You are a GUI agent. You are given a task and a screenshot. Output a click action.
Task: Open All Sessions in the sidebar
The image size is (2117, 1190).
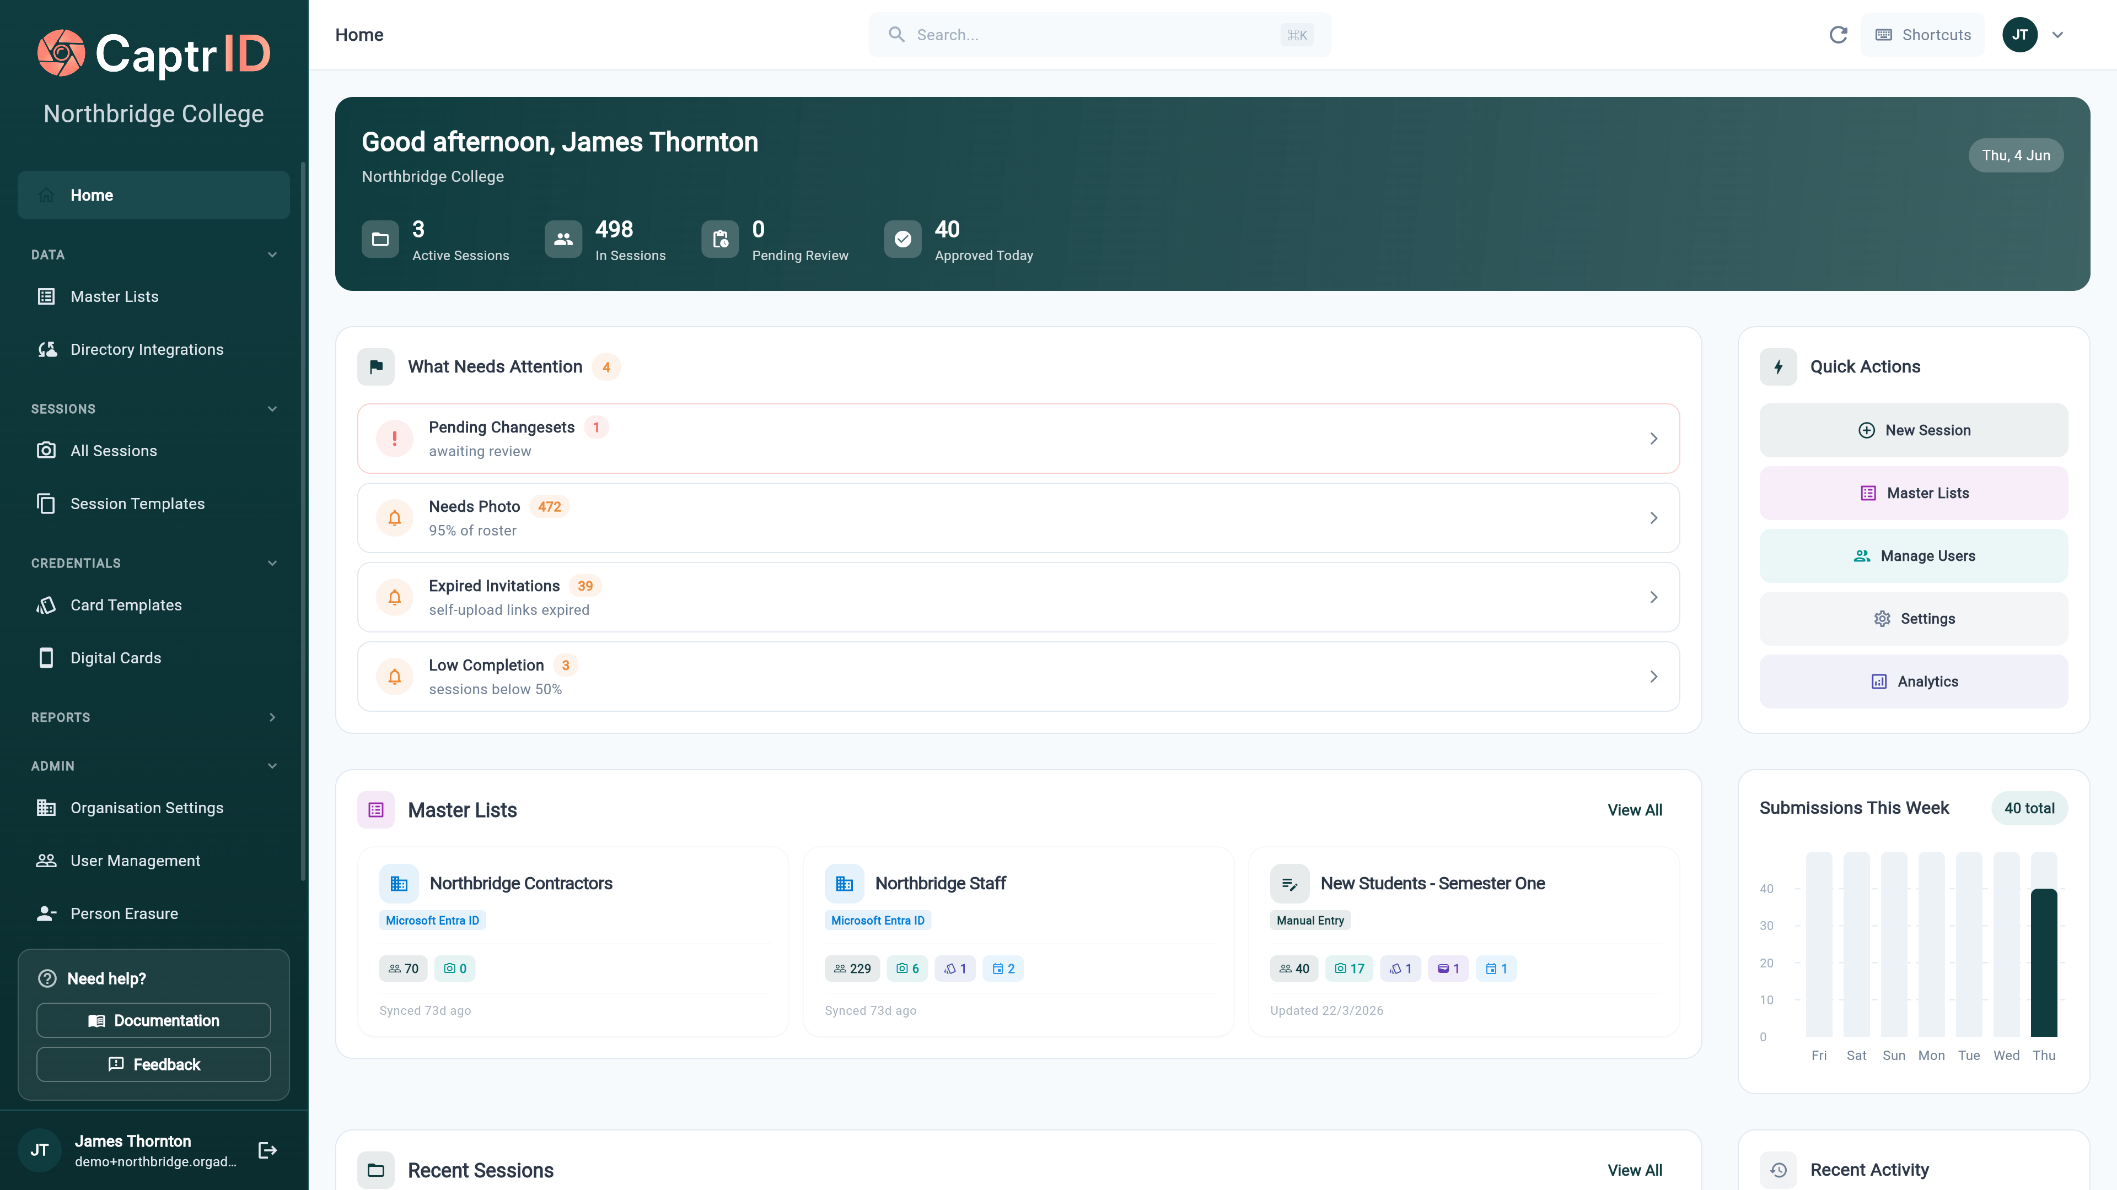coord(154,451)
